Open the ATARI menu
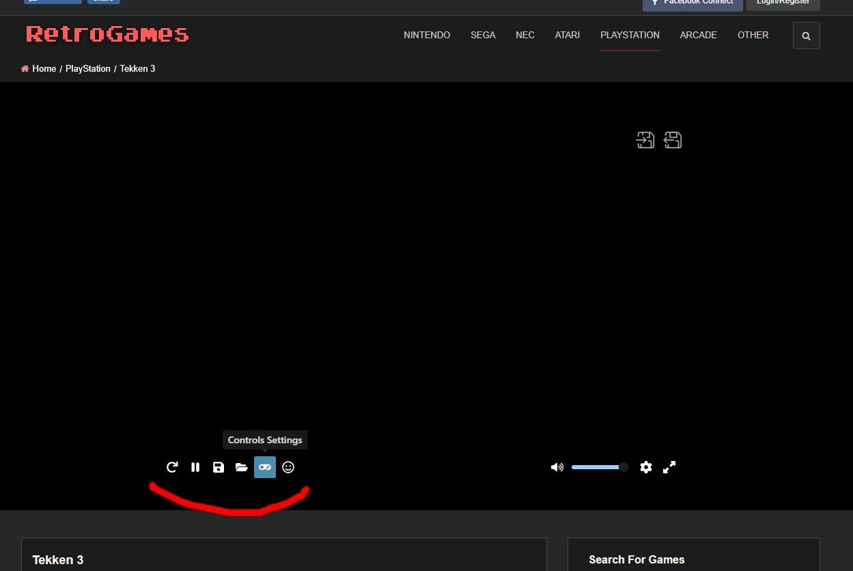853x571 pixels. (568, 35)
